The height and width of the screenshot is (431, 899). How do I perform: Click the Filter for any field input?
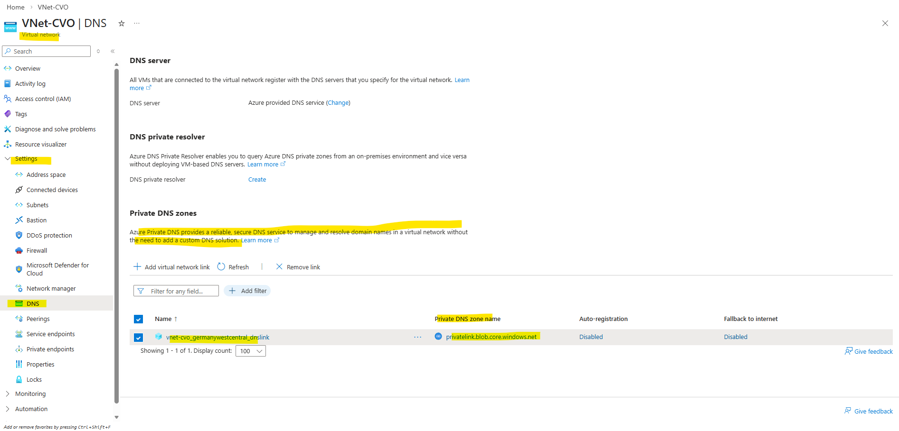pos(176,291)
